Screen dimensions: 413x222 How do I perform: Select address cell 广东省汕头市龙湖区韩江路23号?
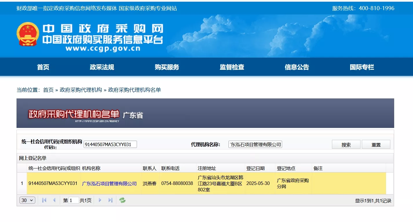point(220,184)
